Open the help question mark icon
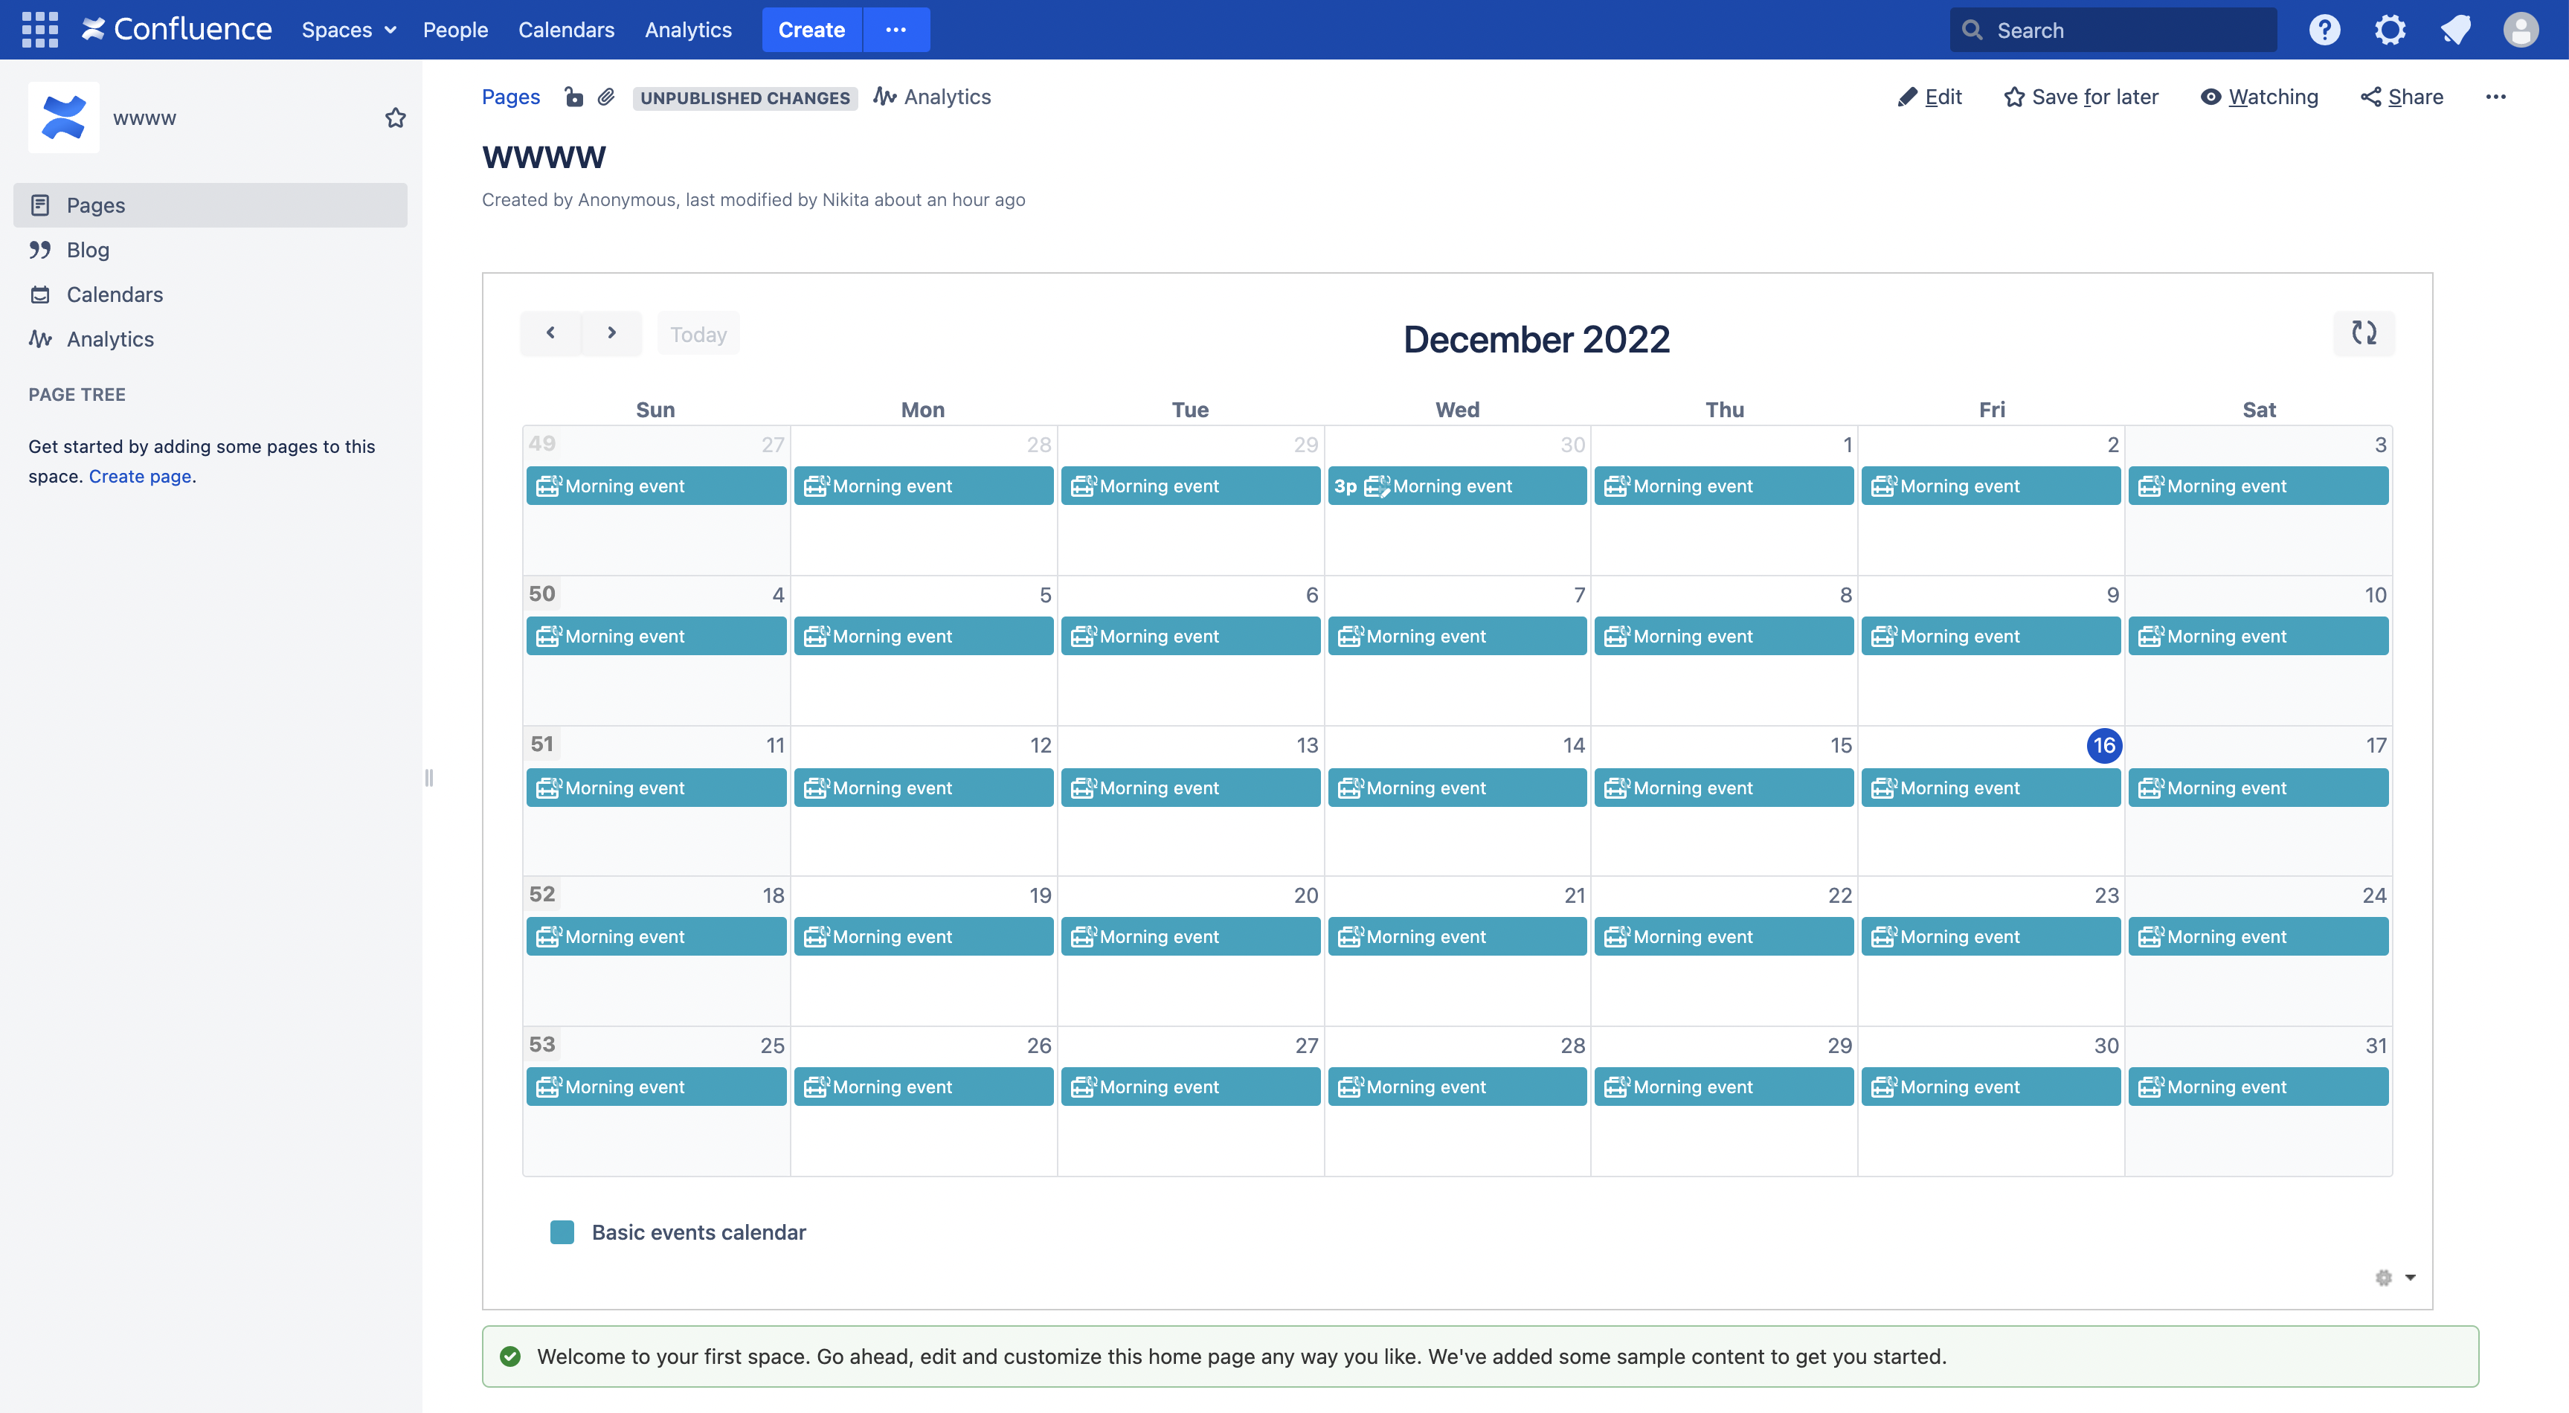The image size is (2569, 1413). [x=2324, y=30]
